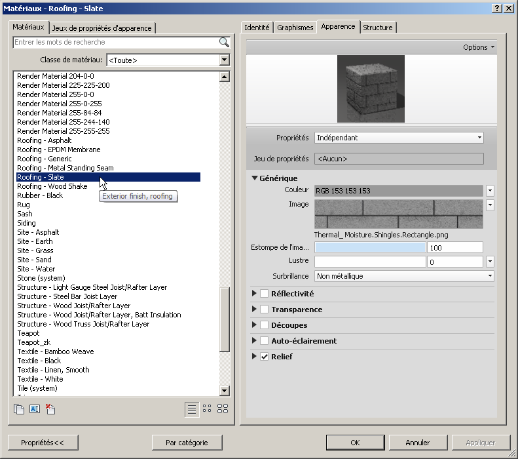Switch to small icons view
Image resolution: width=518 pixels, height=459 pixels.
pyautogui.click(x=207, y=409)
